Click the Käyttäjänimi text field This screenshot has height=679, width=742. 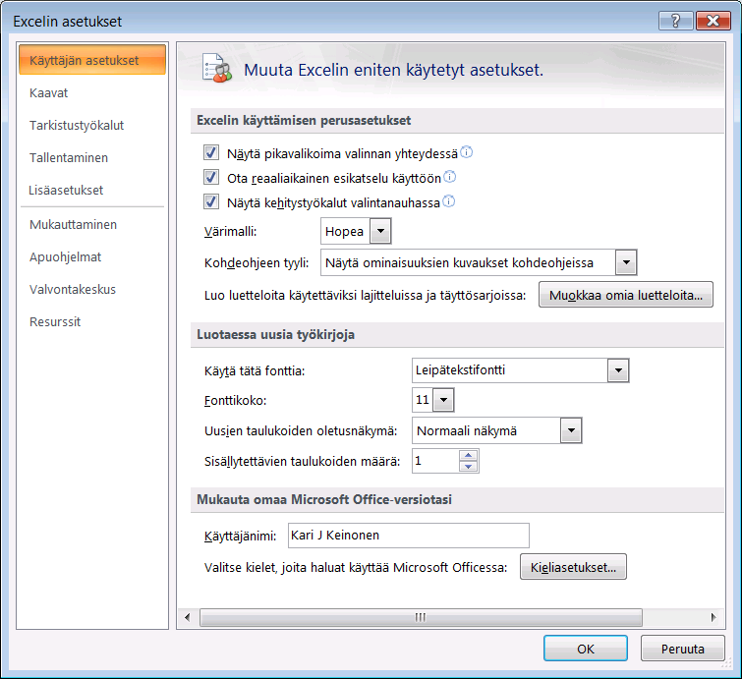point(409,536)
